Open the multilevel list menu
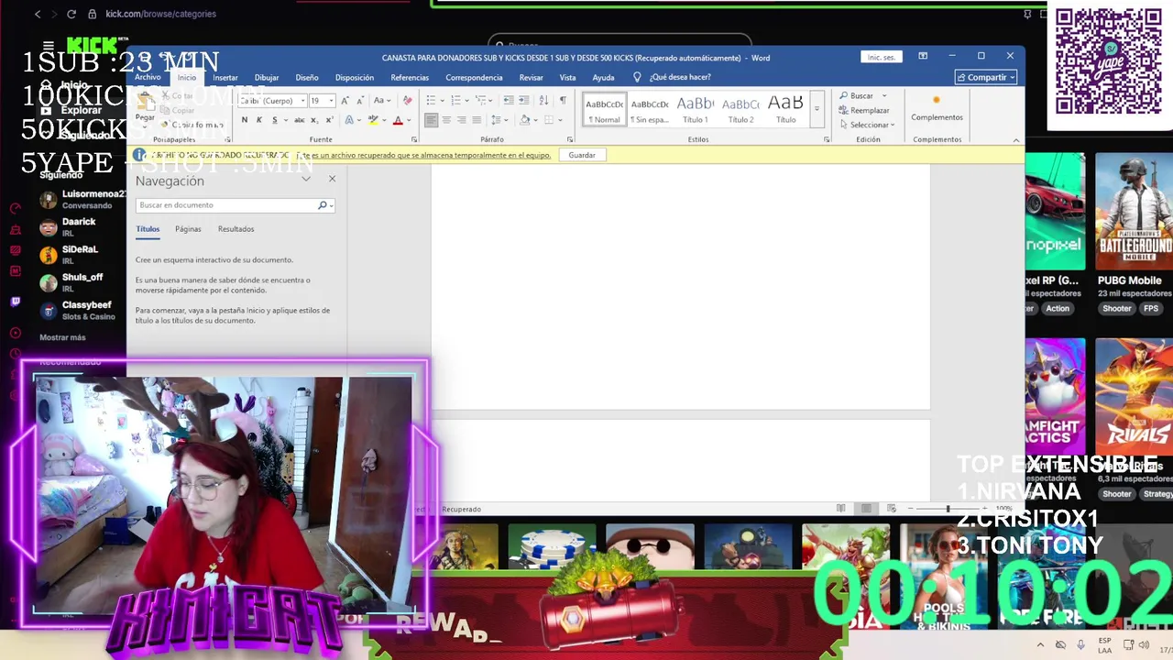This screenshot has width=1173, height=660. click(484, 101)
